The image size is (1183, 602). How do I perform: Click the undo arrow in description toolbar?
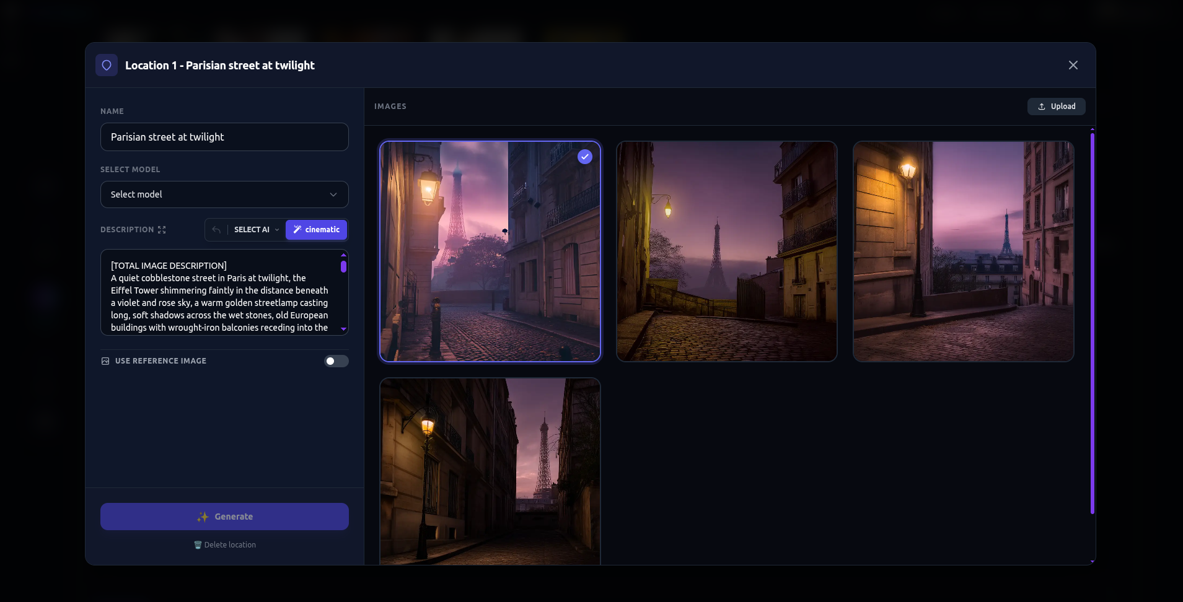point(216,230)
